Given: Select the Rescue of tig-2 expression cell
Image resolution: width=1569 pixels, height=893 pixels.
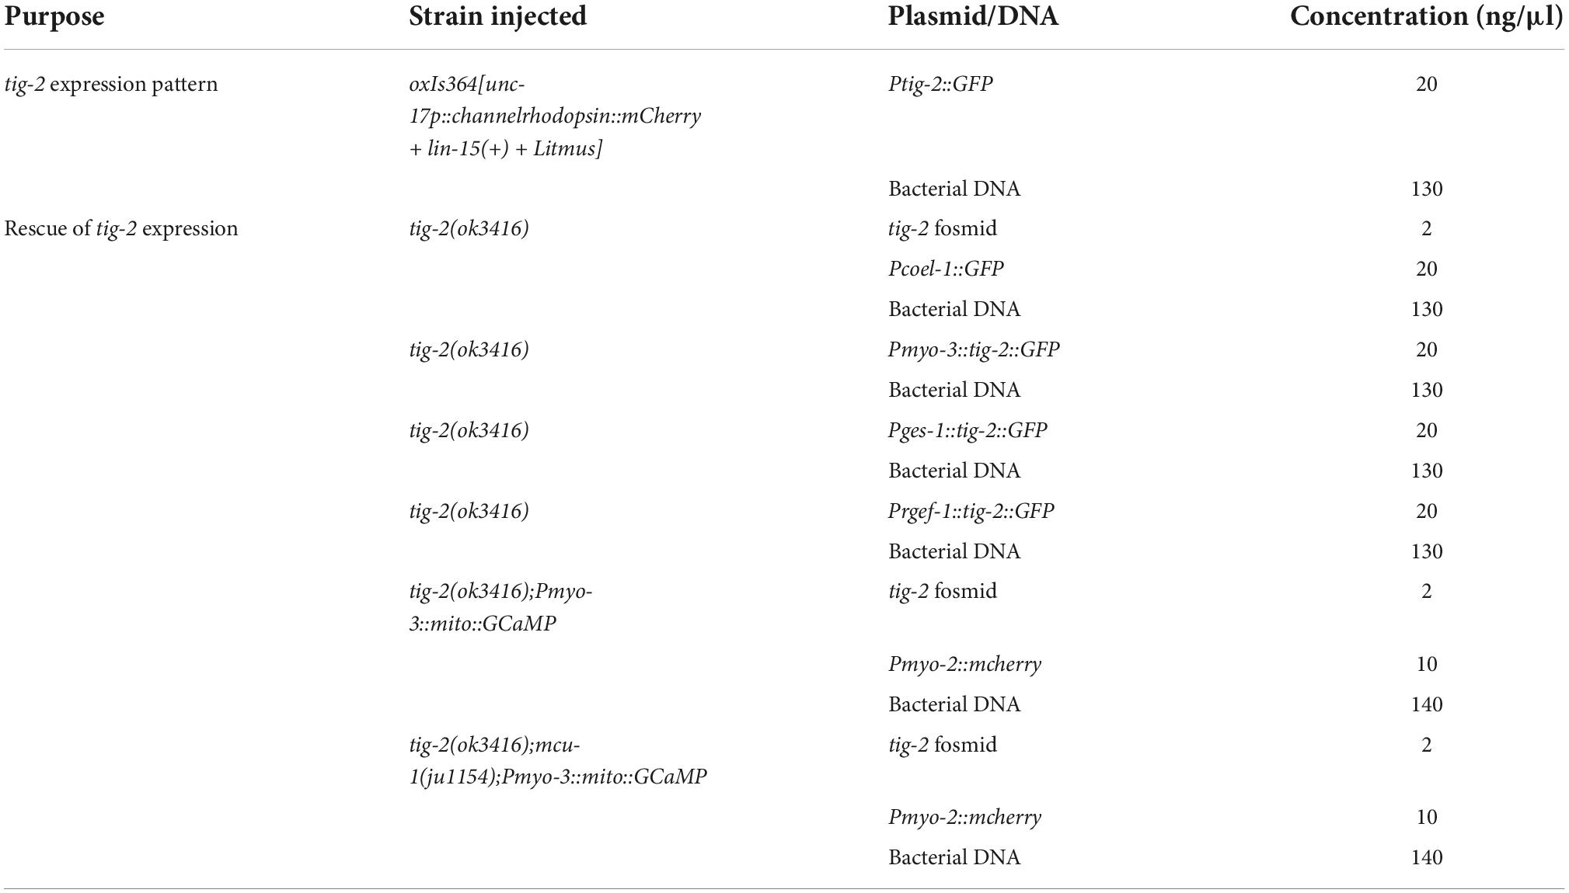Looking at the screenshot, I should pos(121,229).
